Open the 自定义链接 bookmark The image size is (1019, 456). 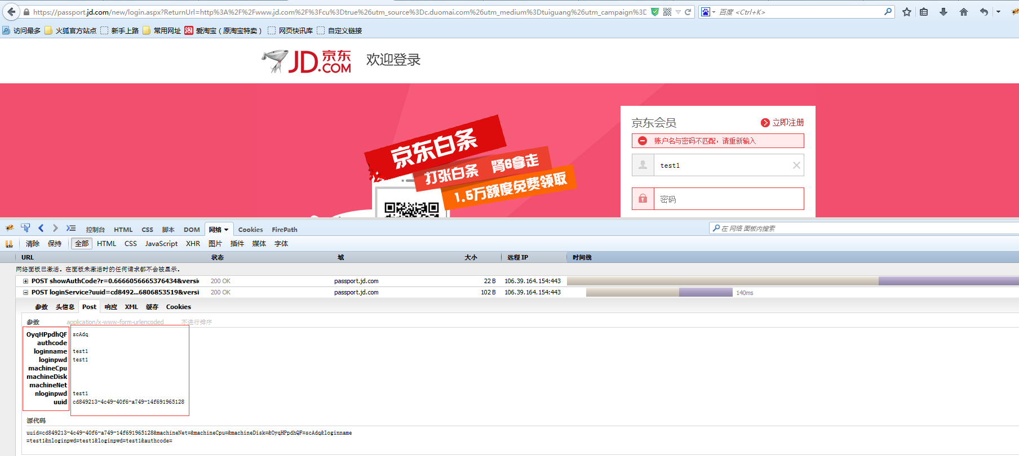pos(339,30)
